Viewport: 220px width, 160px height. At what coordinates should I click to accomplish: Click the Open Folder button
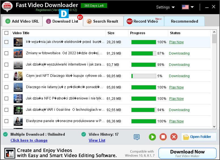[x=199, y=137]
